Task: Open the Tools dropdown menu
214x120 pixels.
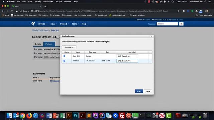Action: coord(75,24)
